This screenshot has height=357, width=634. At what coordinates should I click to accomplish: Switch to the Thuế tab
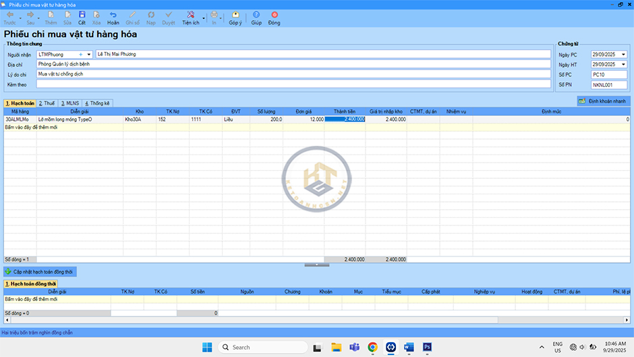[47, 103]
